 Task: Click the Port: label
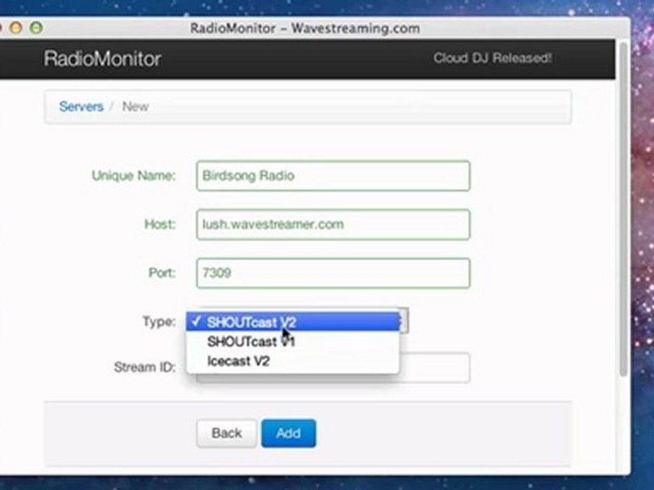click(x=162, y=273)
